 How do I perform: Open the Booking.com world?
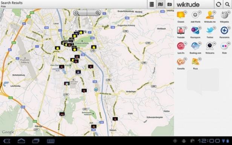coord(195,48)
